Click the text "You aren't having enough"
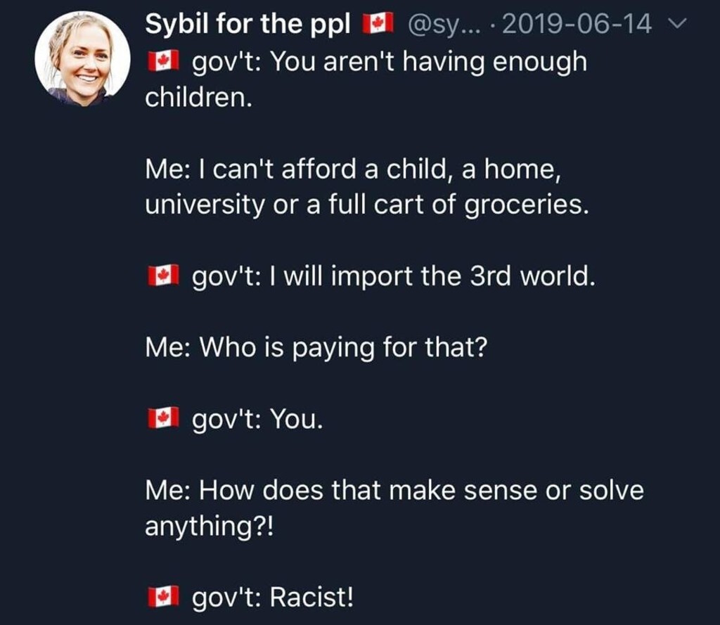 [428, 62]
